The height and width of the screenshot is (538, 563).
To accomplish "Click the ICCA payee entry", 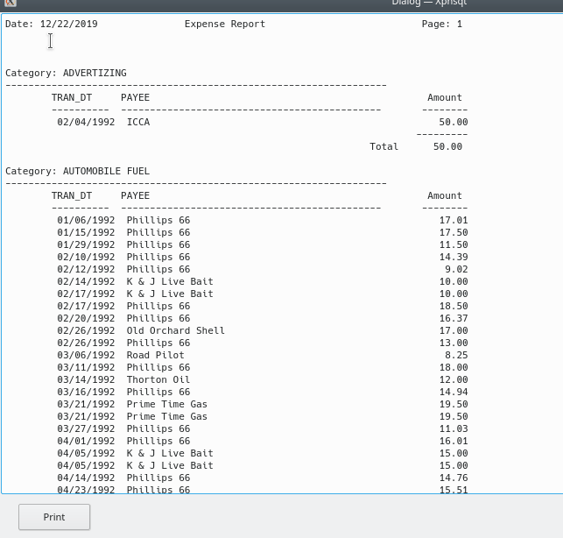I will [x=138, y=122].
